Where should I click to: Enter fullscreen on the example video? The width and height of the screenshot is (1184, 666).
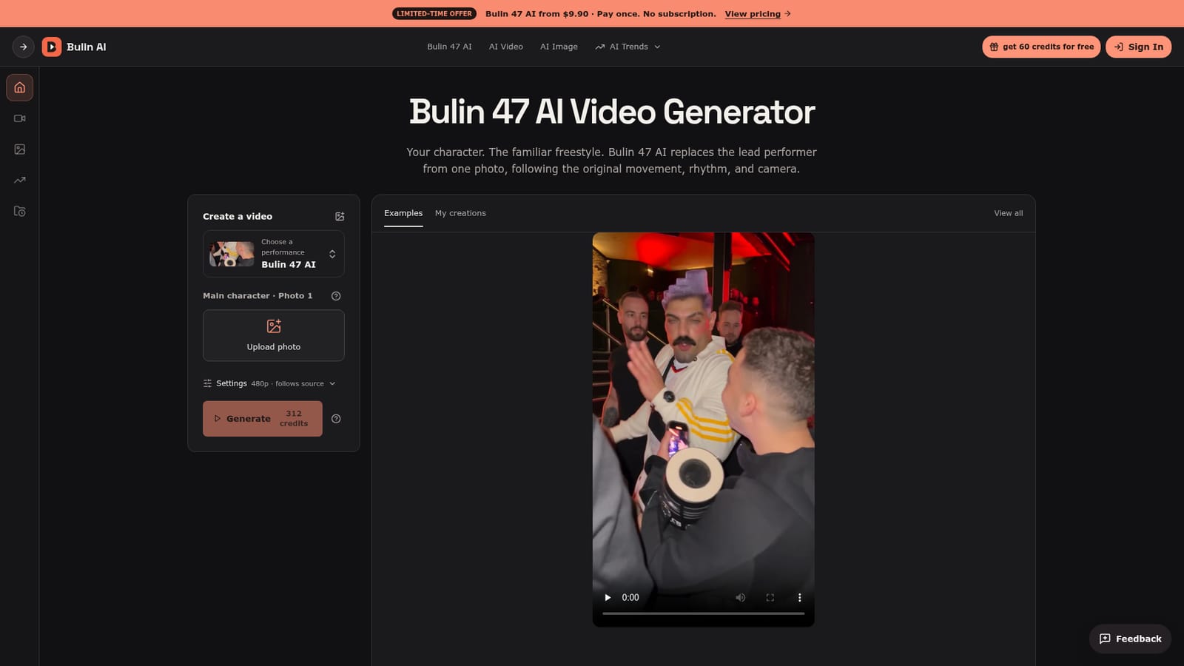pos(770,597)
